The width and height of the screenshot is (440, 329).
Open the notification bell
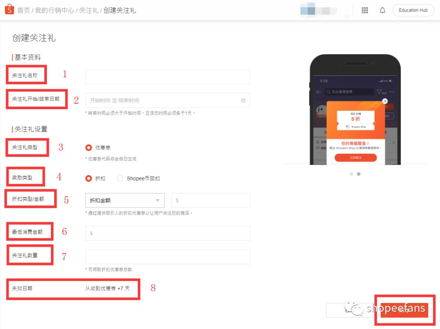(x=382, y=10)
